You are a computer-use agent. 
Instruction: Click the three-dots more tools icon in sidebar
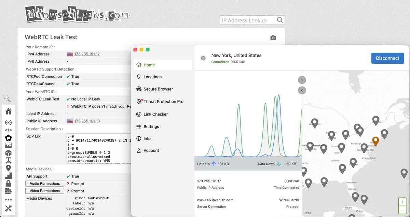pos(9,200)
